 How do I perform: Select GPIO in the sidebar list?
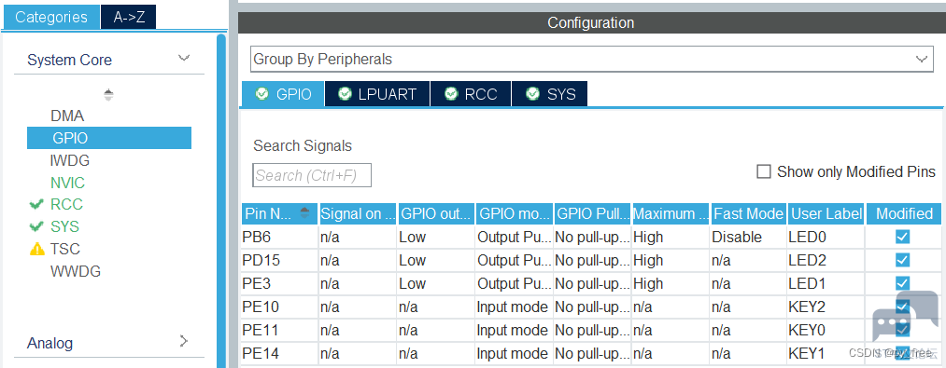(x=109, y=138)
